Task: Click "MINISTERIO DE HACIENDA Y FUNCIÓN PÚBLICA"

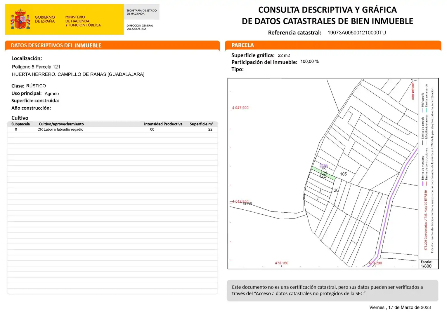Action: pos(83,21)
